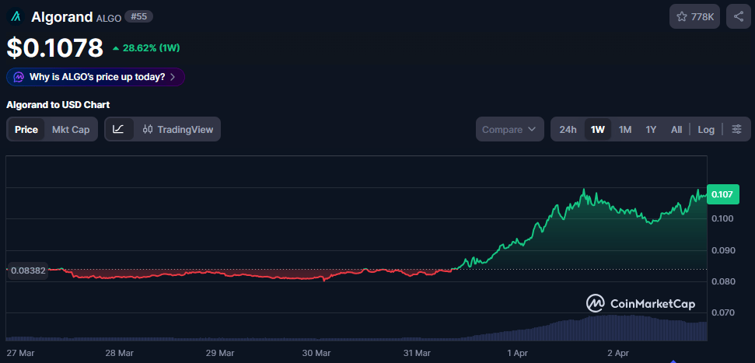Toggle the Log scale option
Viewport: 755px width, 363px height.
(706, 130)
